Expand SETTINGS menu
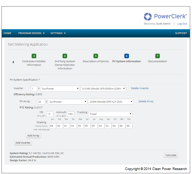The image size is (192, 174). tap(58, 33)
